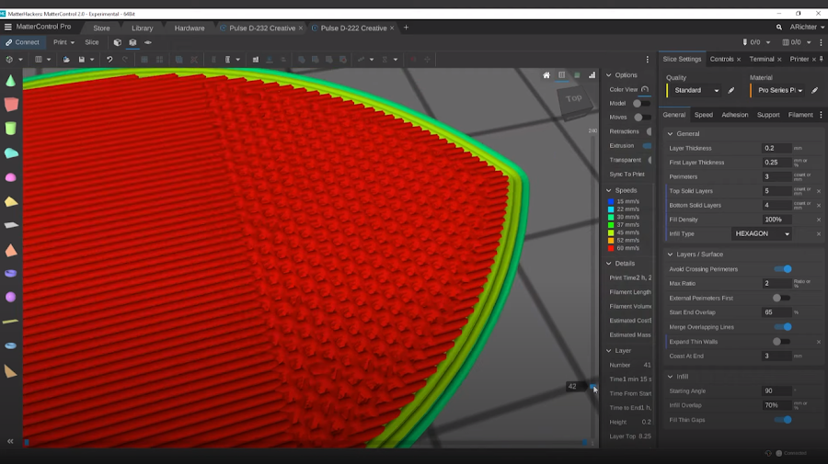The width and height of the screenshot is (828, 464).
Task: Click the Connect button
Action: pyautogui.click(x=22, y=42)
